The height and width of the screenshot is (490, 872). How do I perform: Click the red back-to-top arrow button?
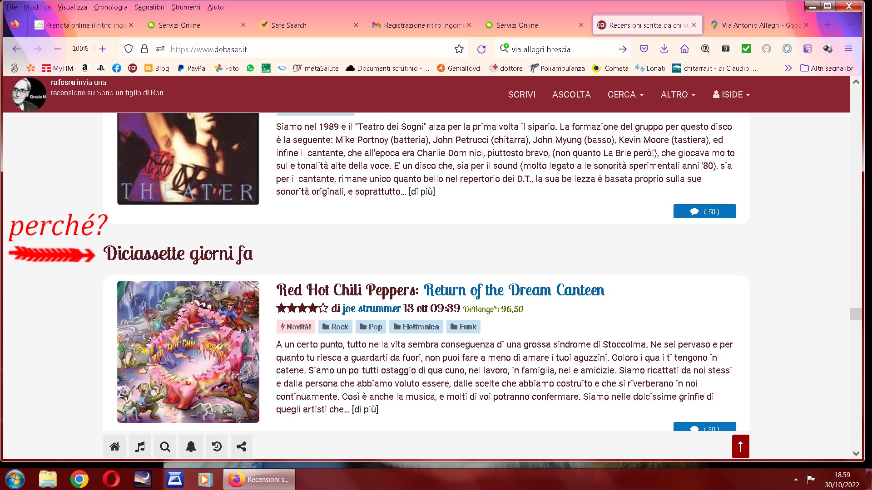740,446
